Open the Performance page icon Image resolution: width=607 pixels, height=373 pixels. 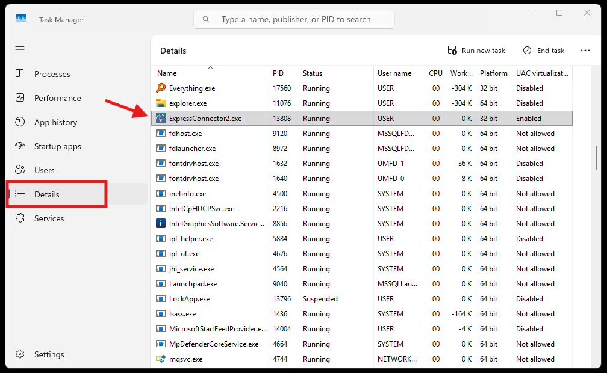20,97
